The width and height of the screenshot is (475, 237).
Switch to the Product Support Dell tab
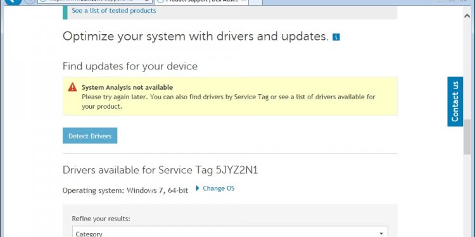(x=201, y=1)
